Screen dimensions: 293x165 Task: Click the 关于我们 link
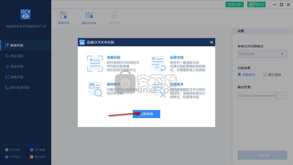[13, 157]
